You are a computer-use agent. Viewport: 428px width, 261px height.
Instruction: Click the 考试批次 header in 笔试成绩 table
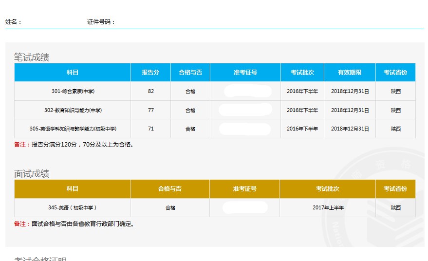302,73
